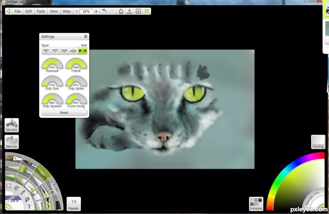The width and height of the screenshot is (329, 214).
Task: Select the Eraser tool
Action: pos(30,187)
